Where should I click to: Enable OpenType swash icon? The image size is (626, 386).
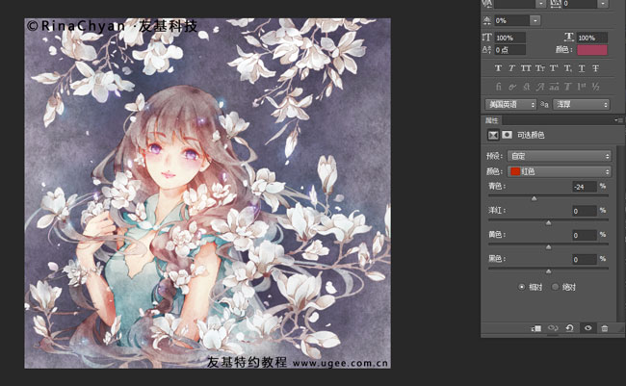(540, 87)
